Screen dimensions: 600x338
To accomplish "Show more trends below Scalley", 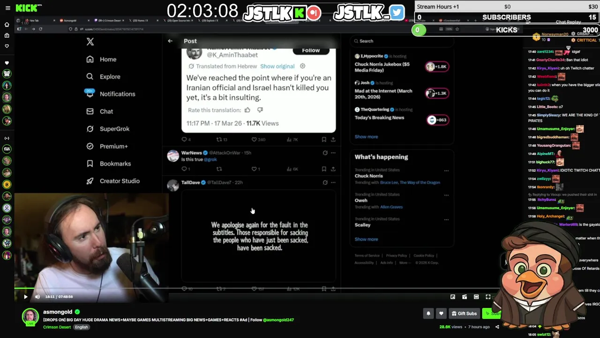I will pyautogui.click(x=366, y=239).
